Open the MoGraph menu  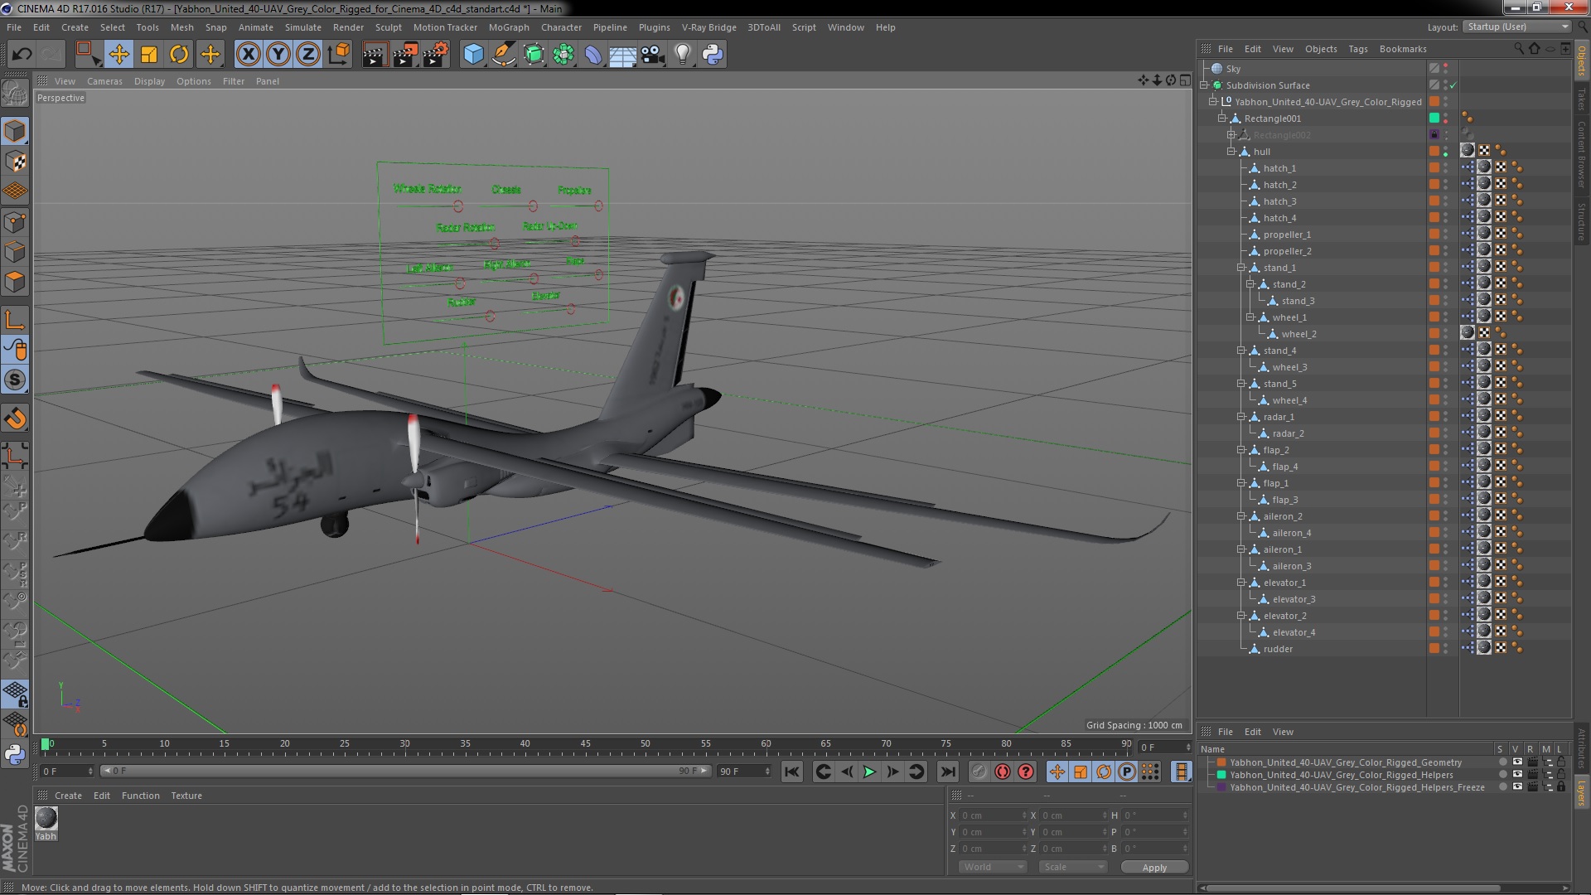coord(509,27)
